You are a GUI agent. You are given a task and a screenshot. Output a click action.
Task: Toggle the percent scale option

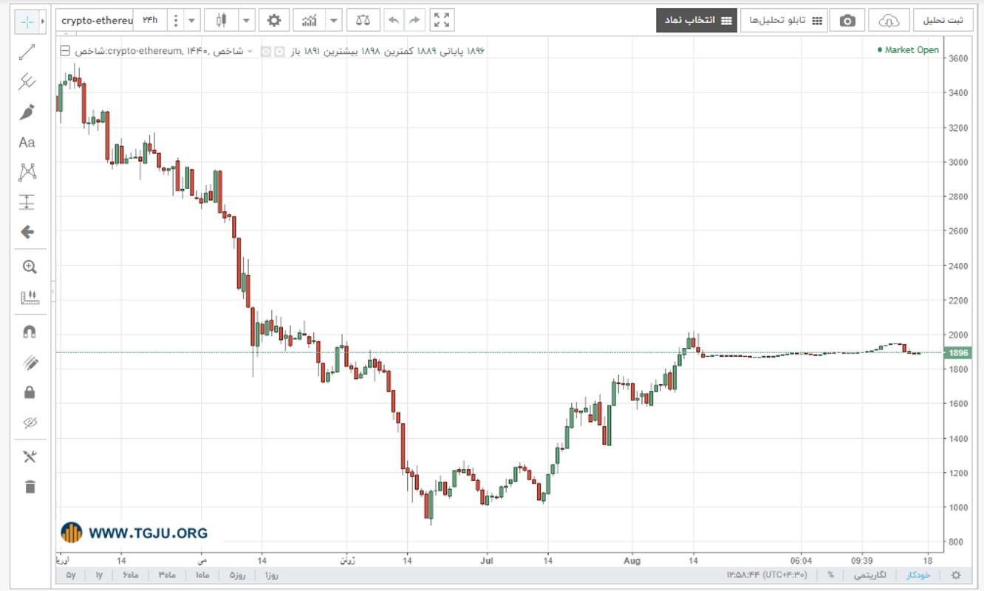[830, 575]
